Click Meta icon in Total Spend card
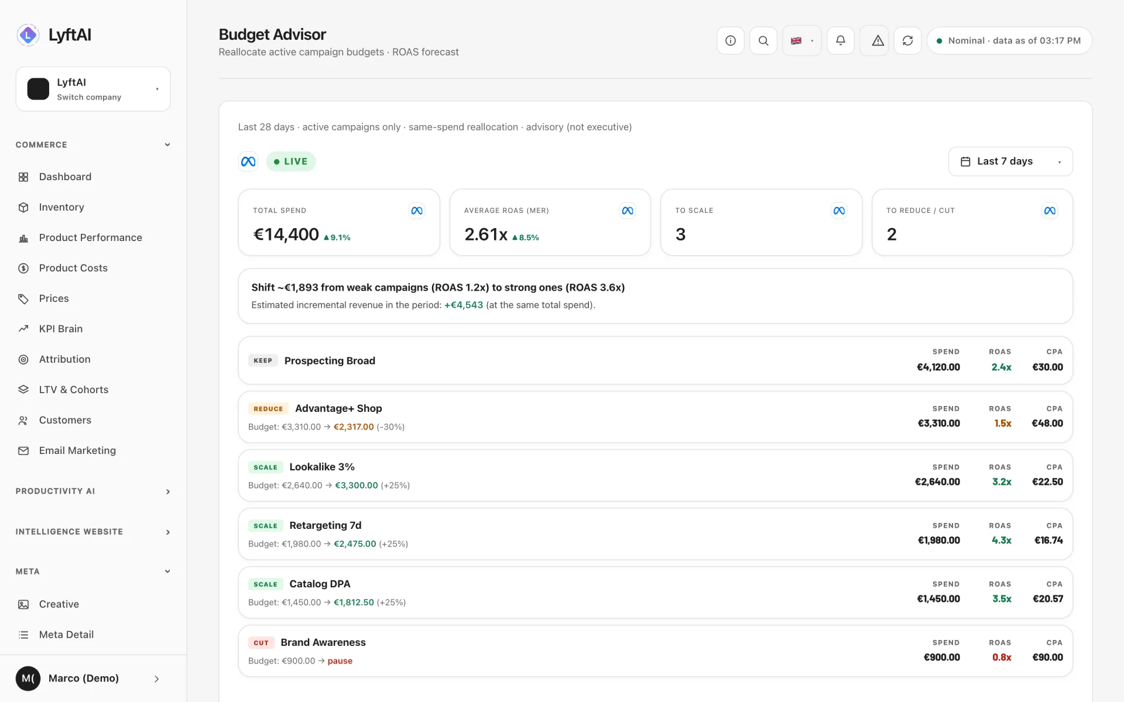This screenshot has width=1124, height=702. pyautogui.click(x=417, y=211)
